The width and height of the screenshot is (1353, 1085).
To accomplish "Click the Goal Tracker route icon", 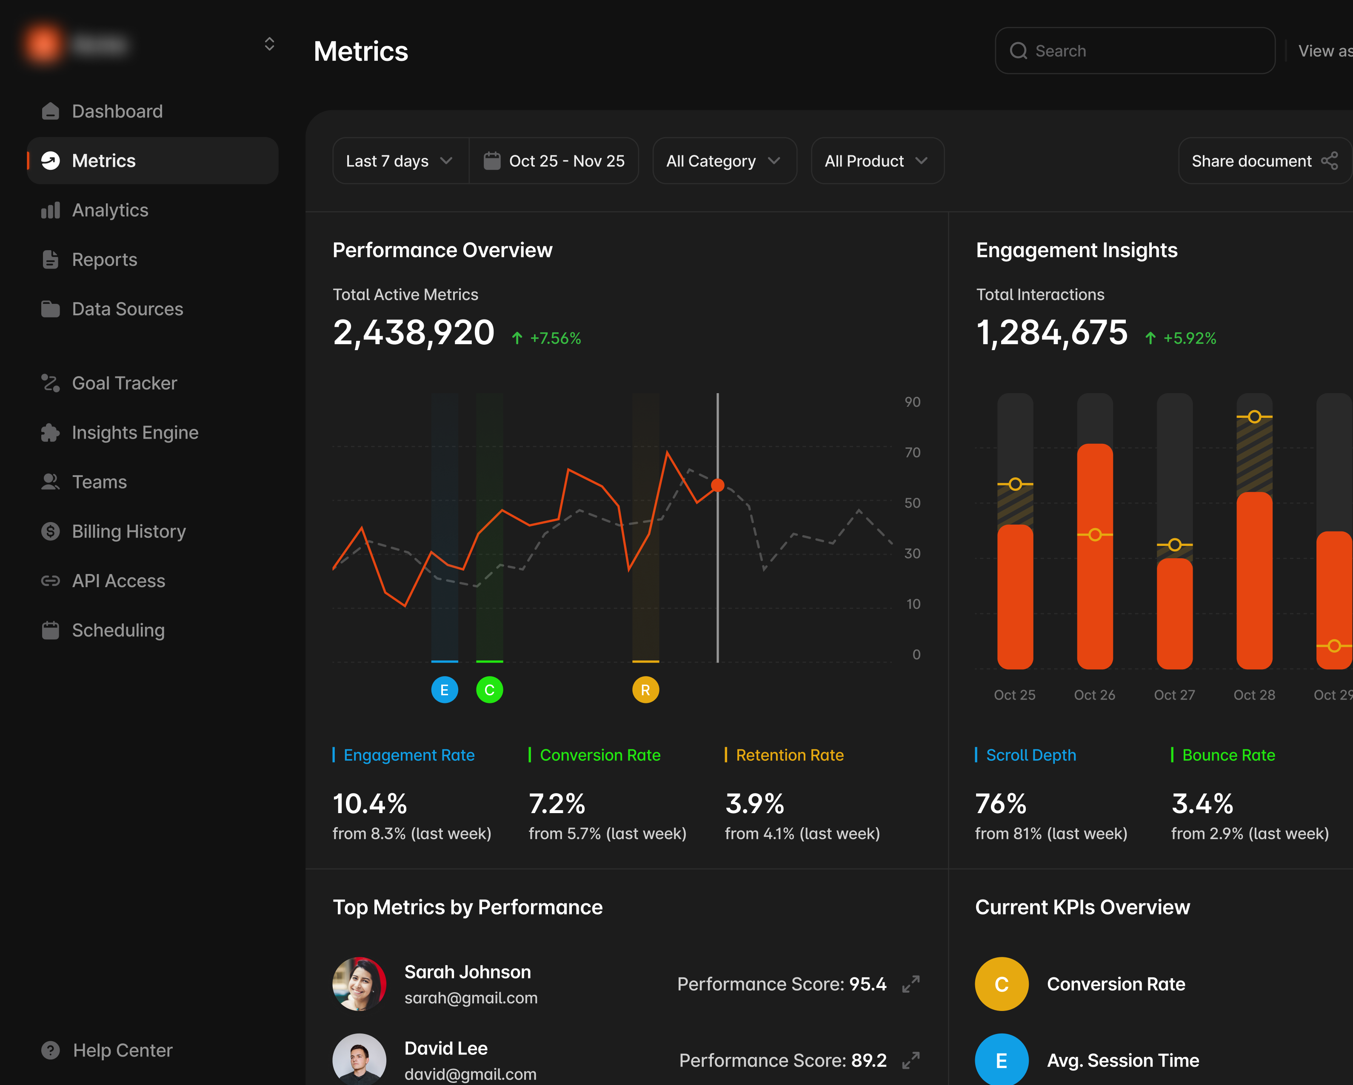I will [50, 383].
